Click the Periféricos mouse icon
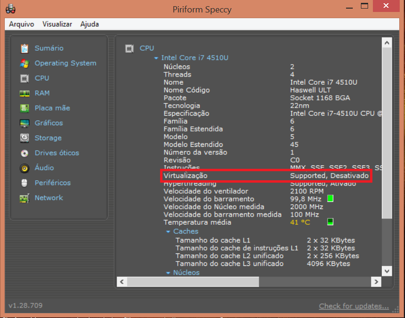 (x=24, y=183)
